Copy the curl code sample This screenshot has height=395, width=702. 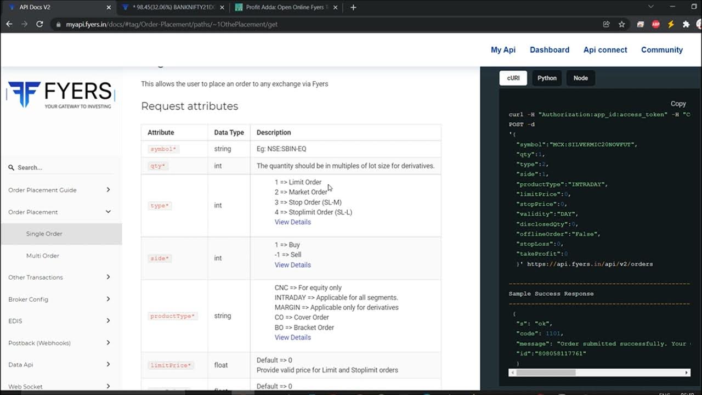[x=678, y=104]
